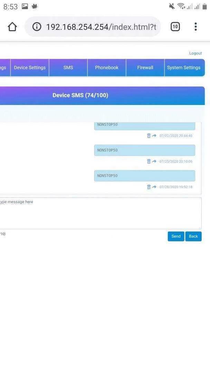Tap the browser home icon
The width and height of the screenshot is (210, 374).
tap(12, 27)
